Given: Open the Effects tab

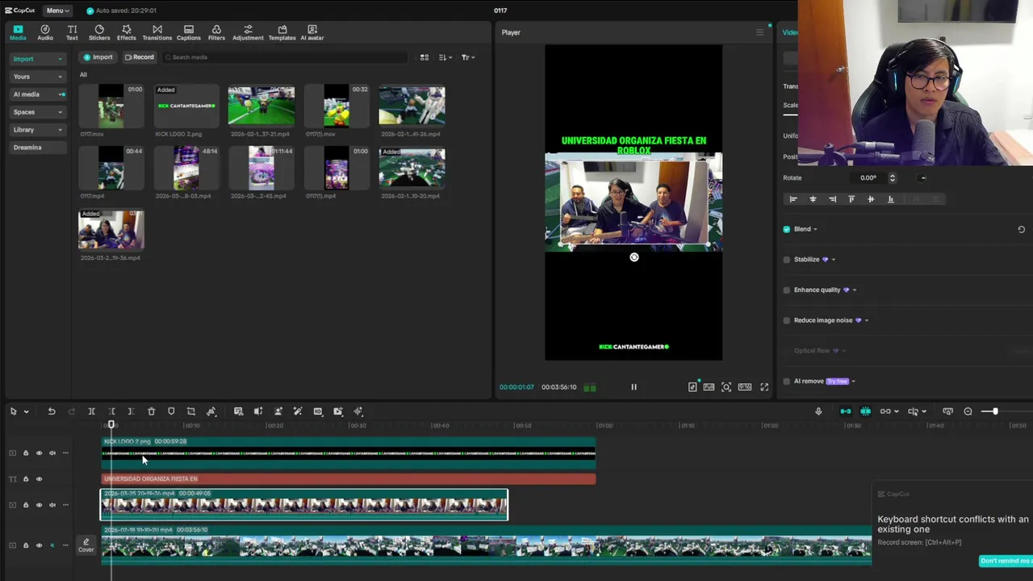Looking at the screenshot, I should pyautogui.click(x=127, y=32).
